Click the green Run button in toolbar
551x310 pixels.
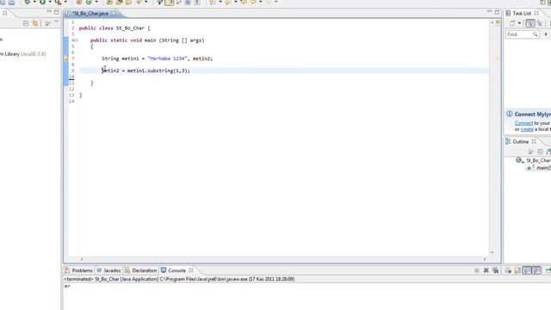tap(42, 2)
